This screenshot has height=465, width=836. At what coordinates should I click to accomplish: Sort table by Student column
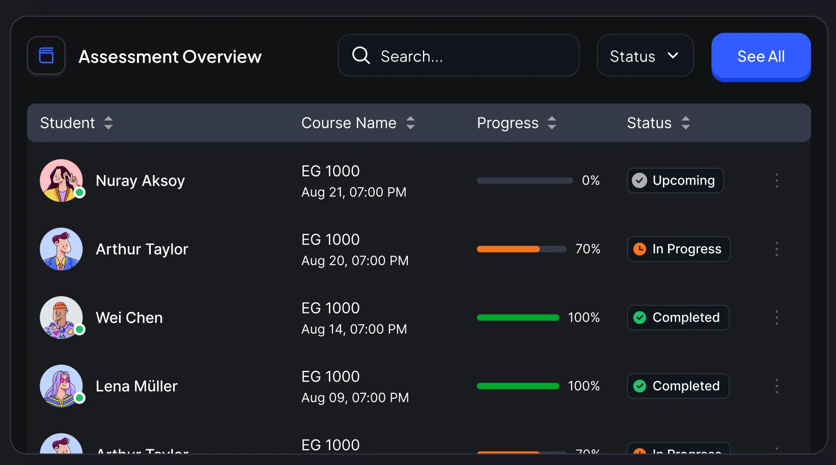point(77,123)
